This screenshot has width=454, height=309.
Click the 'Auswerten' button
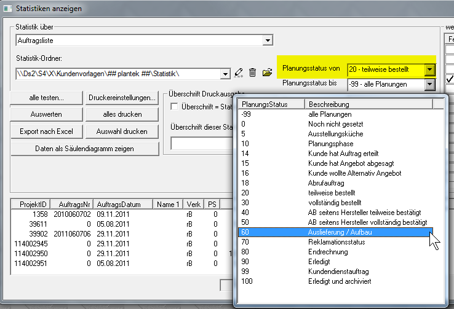[46, 114]
